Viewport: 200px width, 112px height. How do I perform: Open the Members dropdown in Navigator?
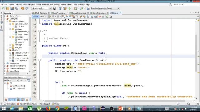11,80
